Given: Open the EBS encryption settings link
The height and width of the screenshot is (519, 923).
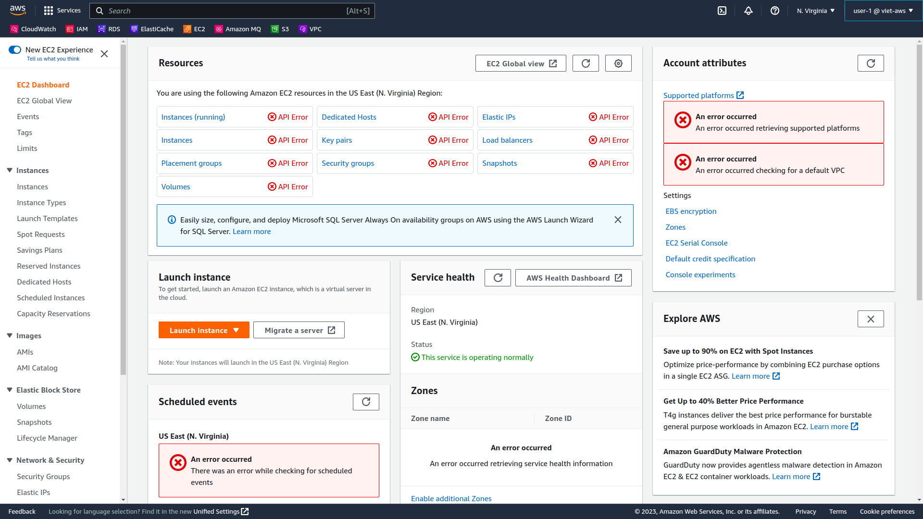Looking at the screenshot, I should (x=691, y=211).
